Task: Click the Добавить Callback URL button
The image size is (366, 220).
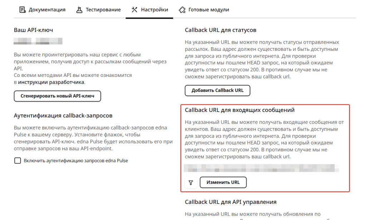Action: (x=217, y=91)
